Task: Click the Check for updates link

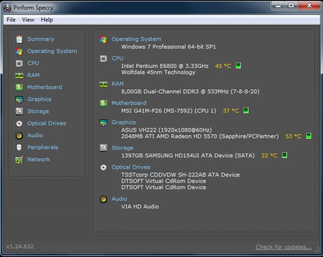Action: tap(284, 247)
